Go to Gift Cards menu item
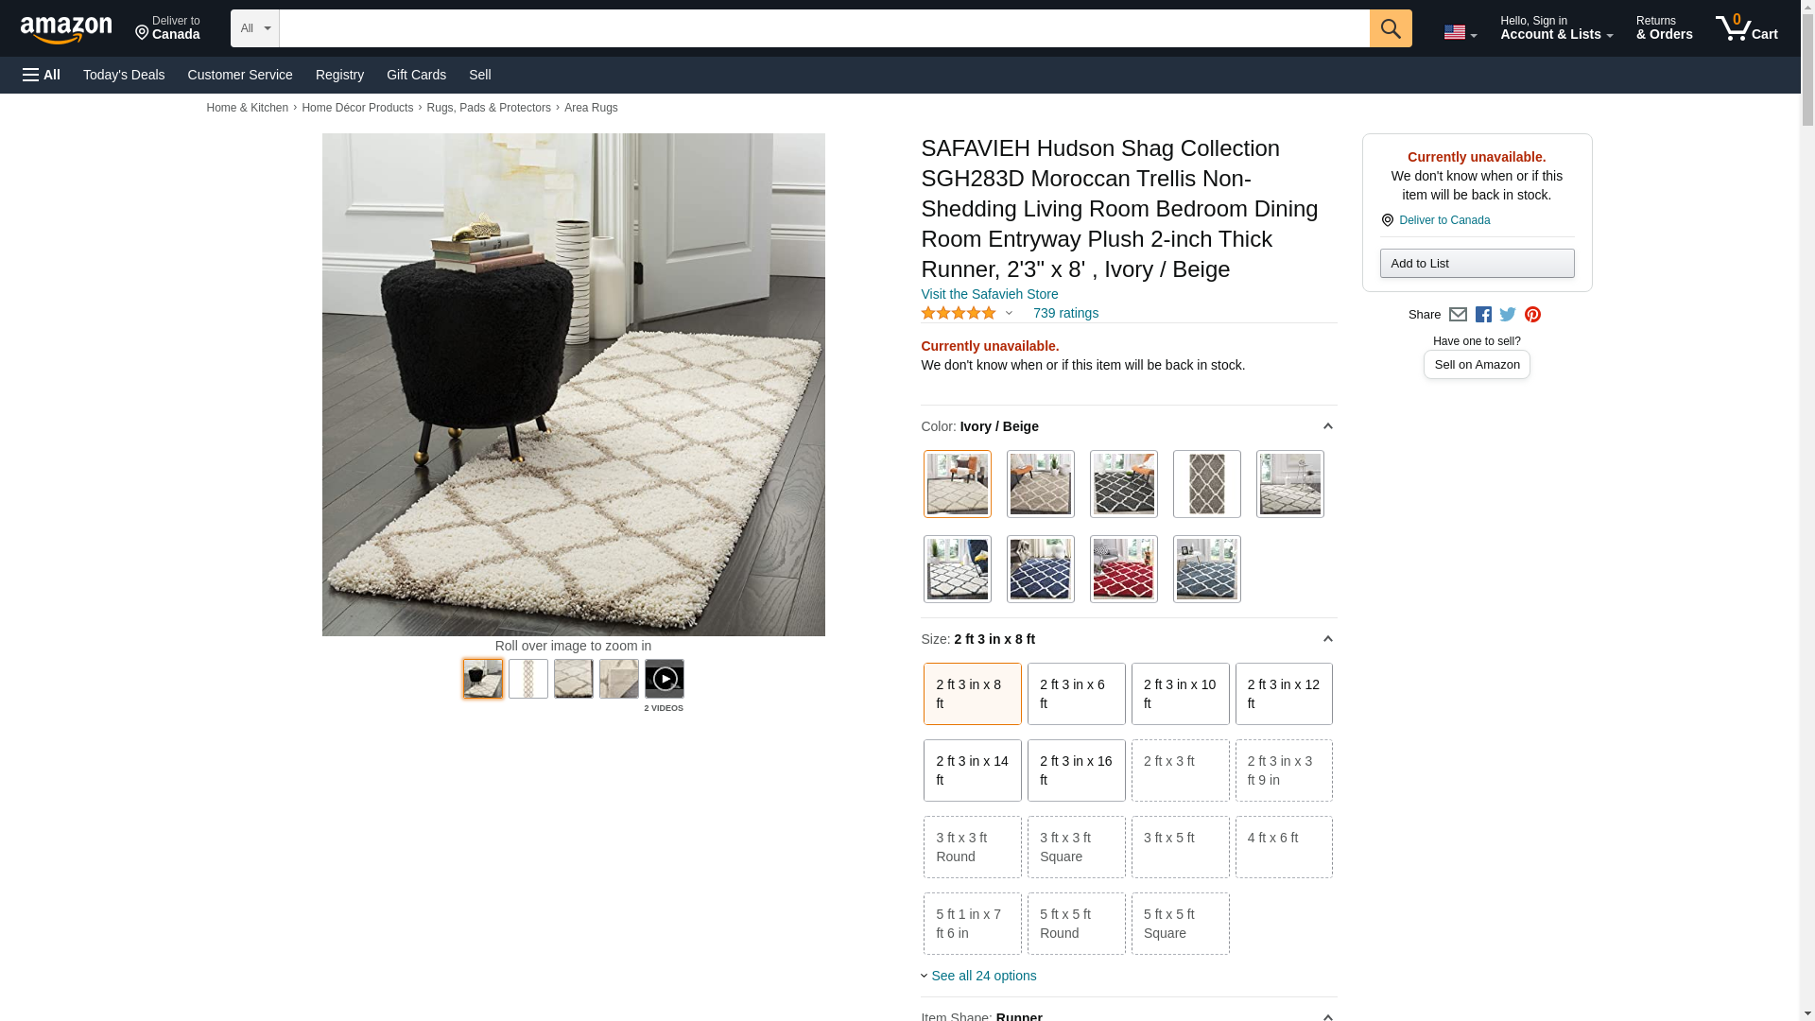Image resolution: width=1815 pixels, height=1021 pixels. [416, 75]
